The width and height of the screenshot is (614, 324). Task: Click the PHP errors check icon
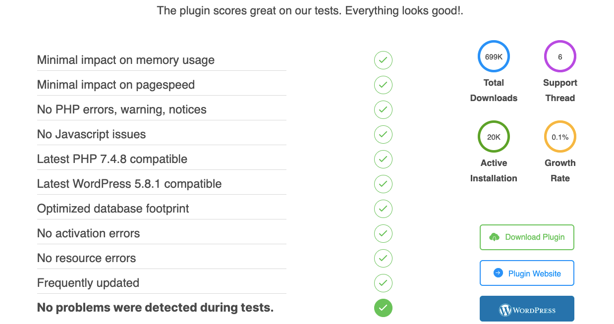pos(383,109)
